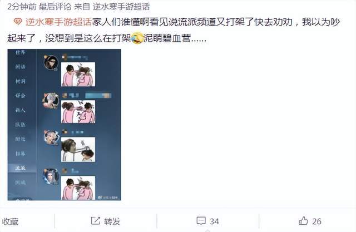The image size is (356, 232).
Task: Open the attached game chat screenshot image
Action: (x=65, y=125)
